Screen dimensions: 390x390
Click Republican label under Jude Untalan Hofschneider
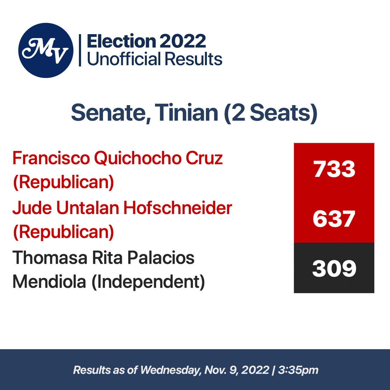pyautogui.click(x=63, y=232)
